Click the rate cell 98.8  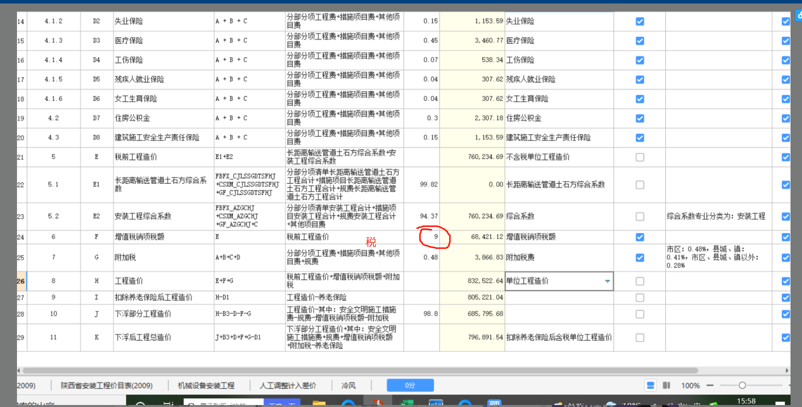[422, 314]
